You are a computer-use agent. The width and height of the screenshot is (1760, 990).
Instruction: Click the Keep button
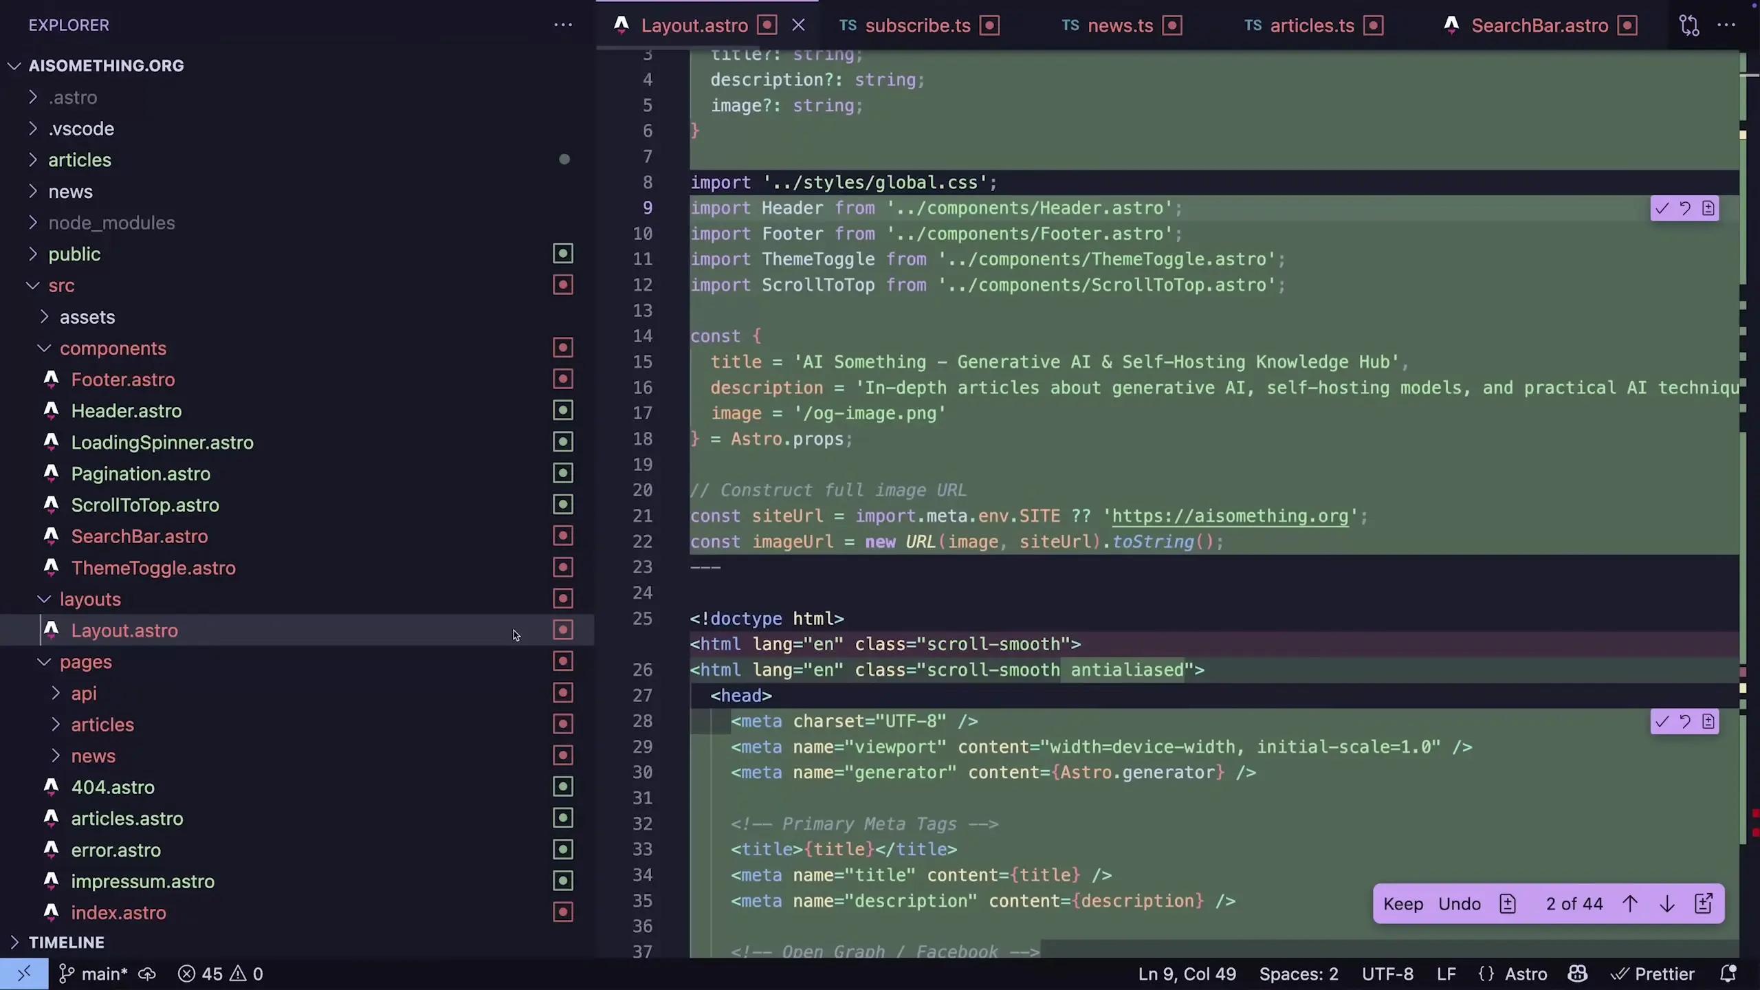coord(1403,904)
